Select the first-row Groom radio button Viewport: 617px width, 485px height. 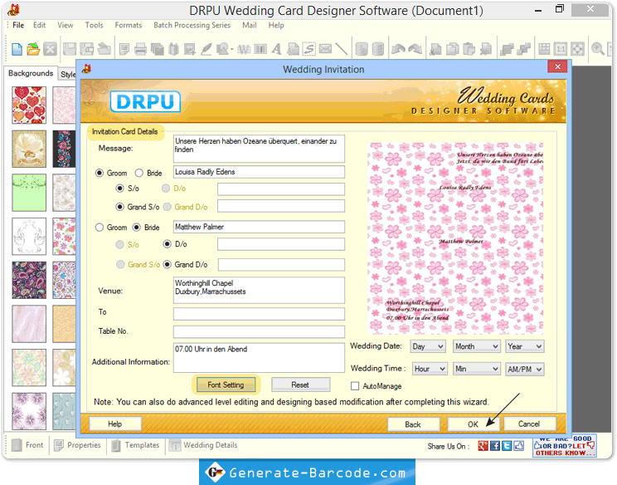tap(100, 173)
